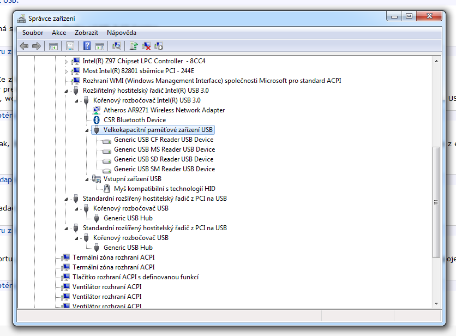456x336 pixels.
Task: Click the Update driver software icon
Action: pyautogui.click(x=134, y=46)
